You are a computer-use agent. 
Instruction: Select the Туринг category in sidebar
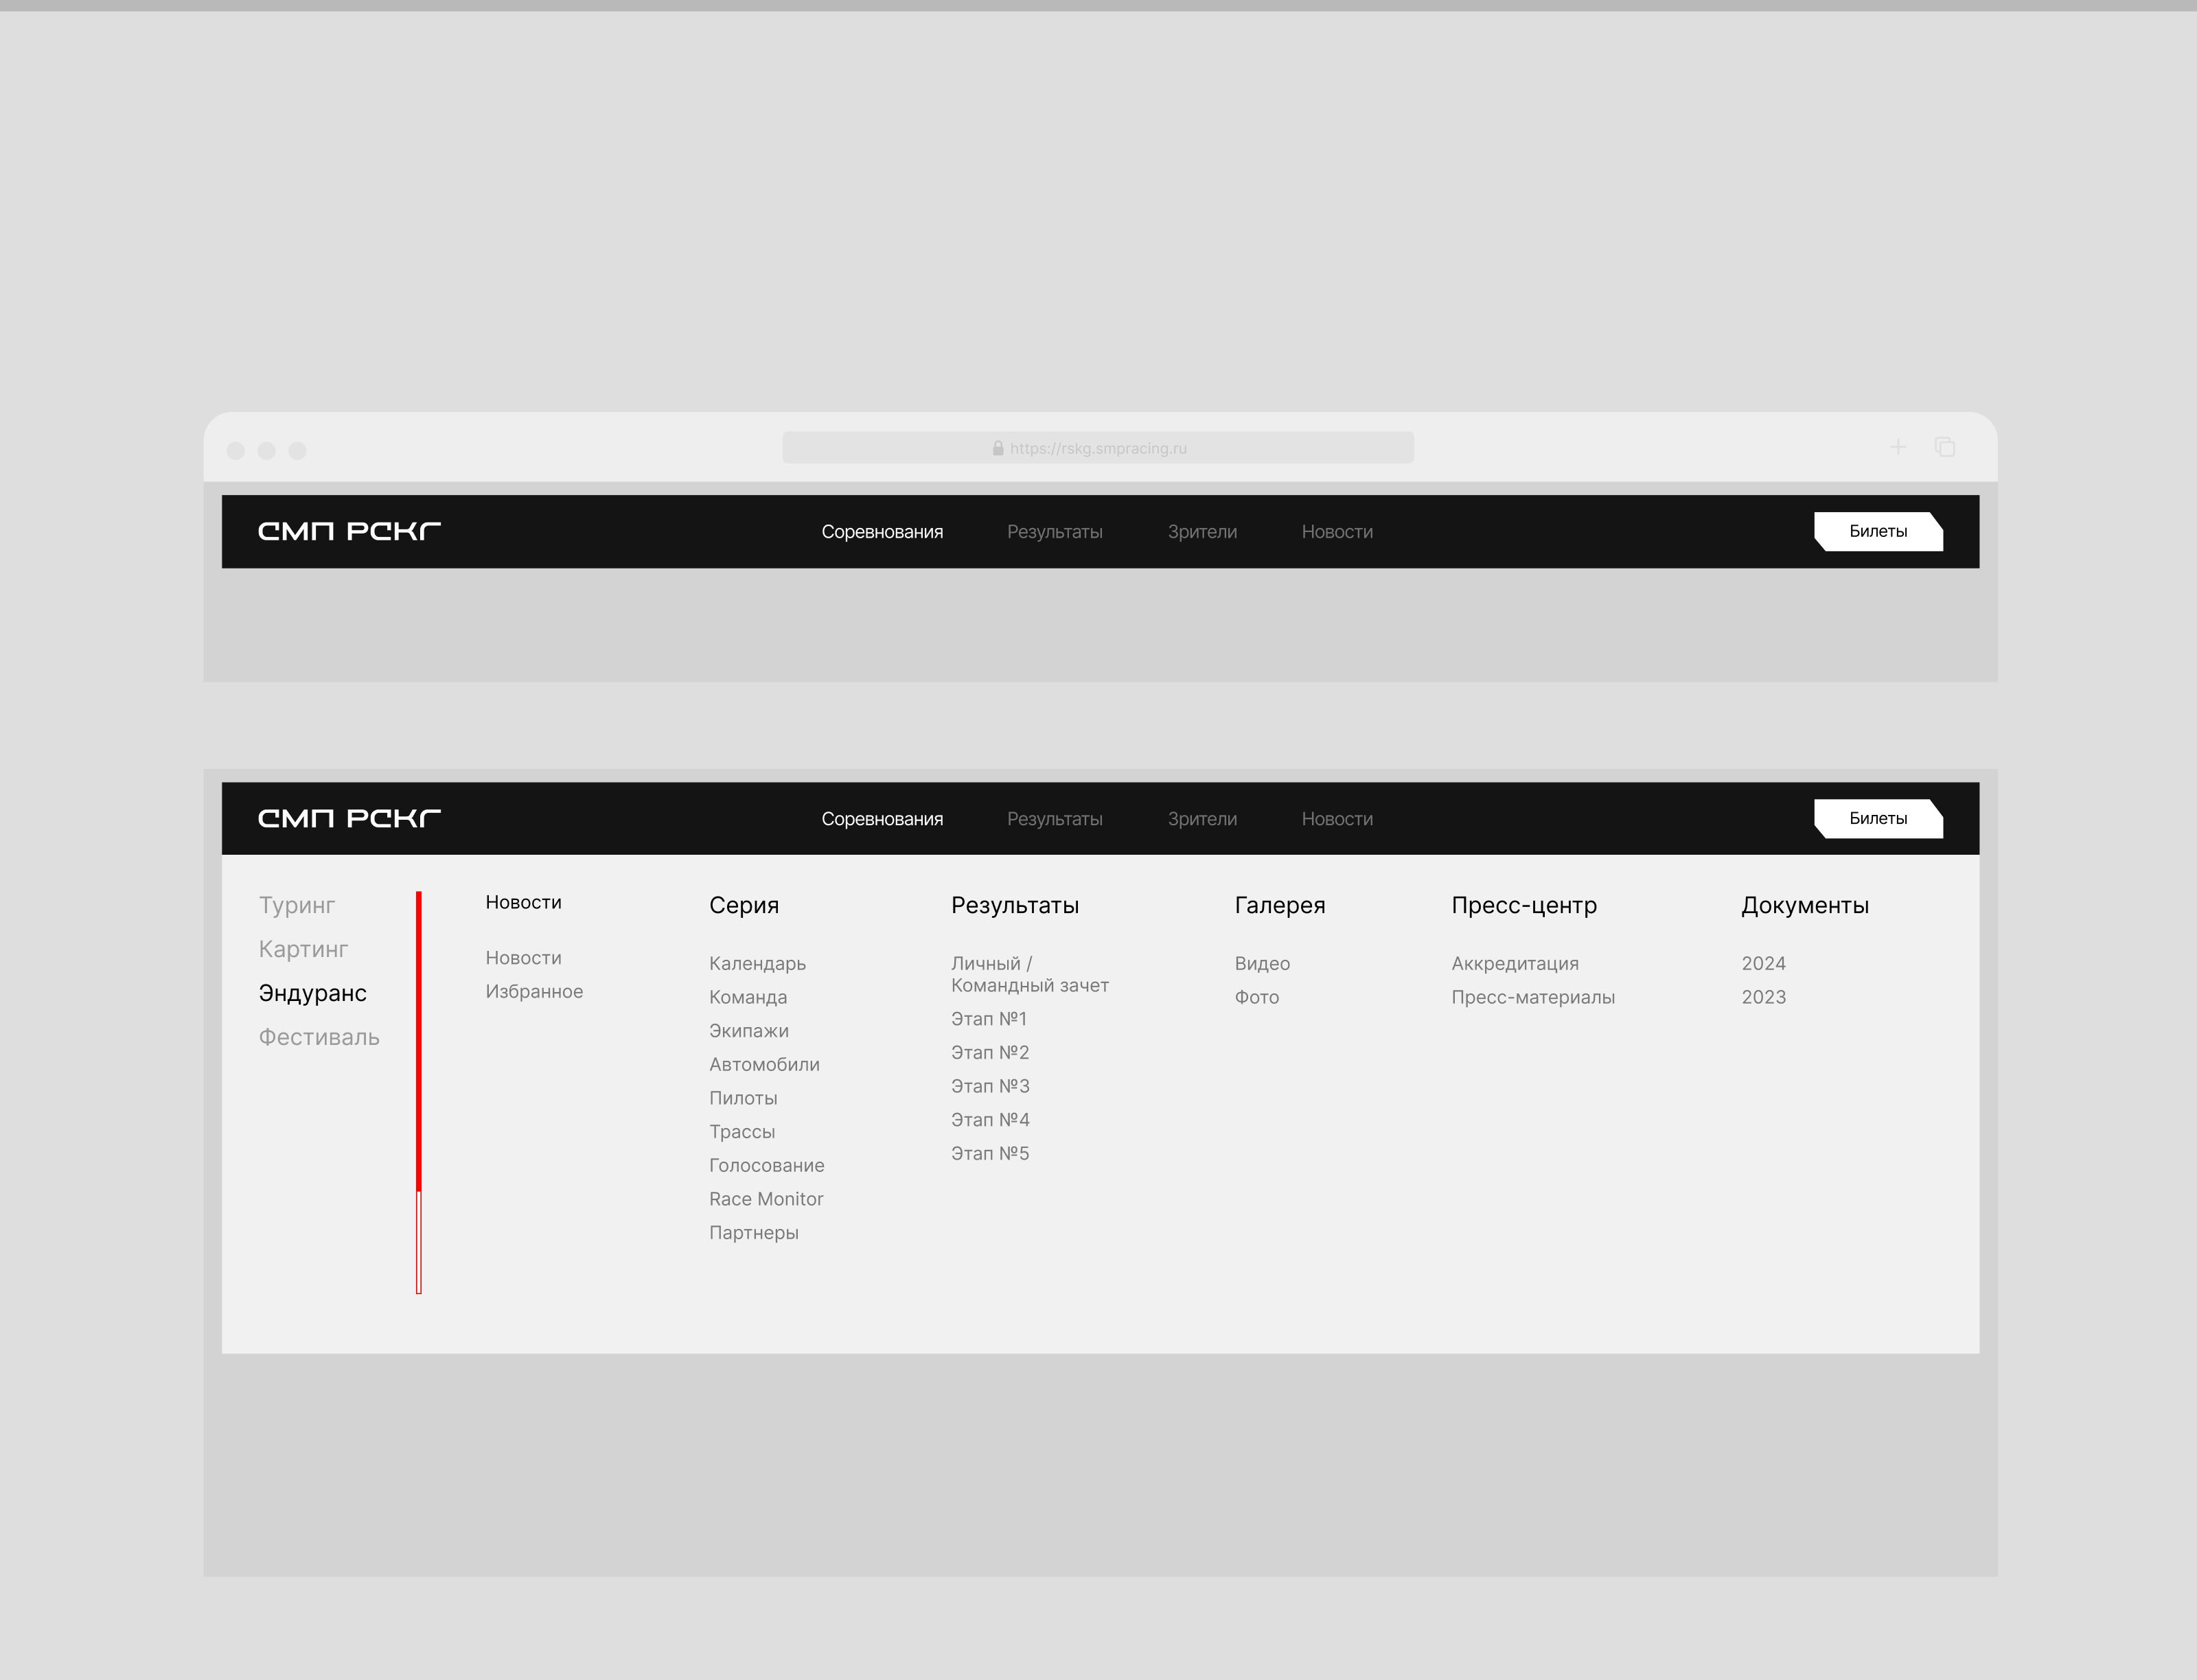[x=296, y=905]
